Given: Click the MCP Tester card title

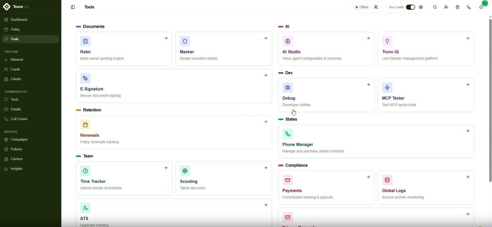Looking at the screenshot, I should (393, 98).
